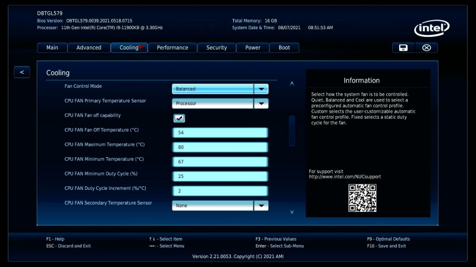Click CPU FAN Secondary Temperature Sensor label
The width and height of the screenshot is (476, 267).
[108, 203]
